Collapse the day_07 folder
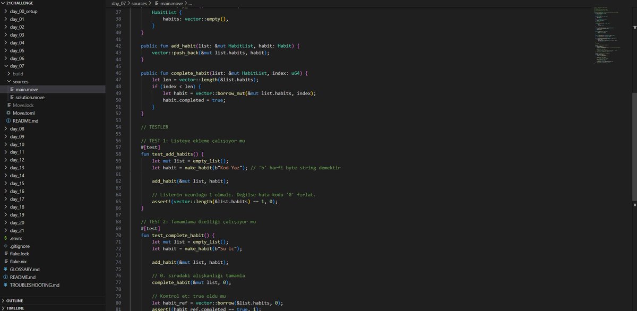This screenshot has height=311, width=637. point(5,66)
